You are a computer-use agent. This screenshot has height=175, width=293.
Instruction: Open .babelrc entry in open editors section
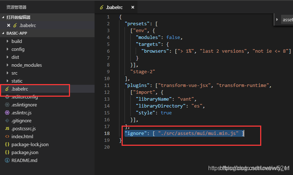pyautogui.click(x=47, y=25)
